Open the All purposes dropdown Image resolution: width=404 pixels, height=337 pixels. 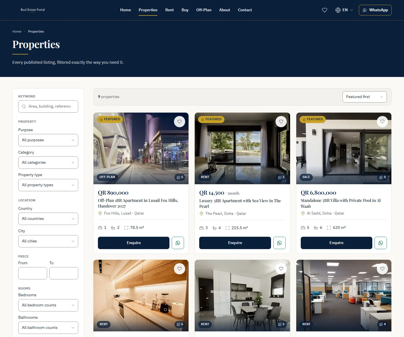pos(48,140)
